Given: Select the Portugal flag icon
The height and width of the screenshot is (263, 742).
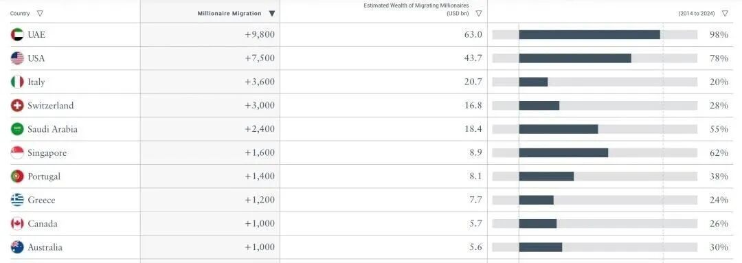Looking at the screenshot, I should 17,176.
